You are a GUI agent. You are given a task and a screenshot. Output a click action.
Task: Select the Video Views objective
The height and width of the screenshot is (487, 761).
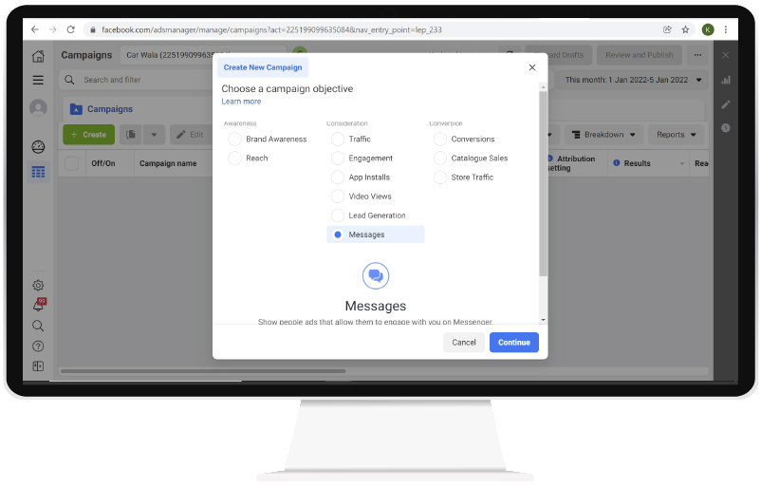362,197
